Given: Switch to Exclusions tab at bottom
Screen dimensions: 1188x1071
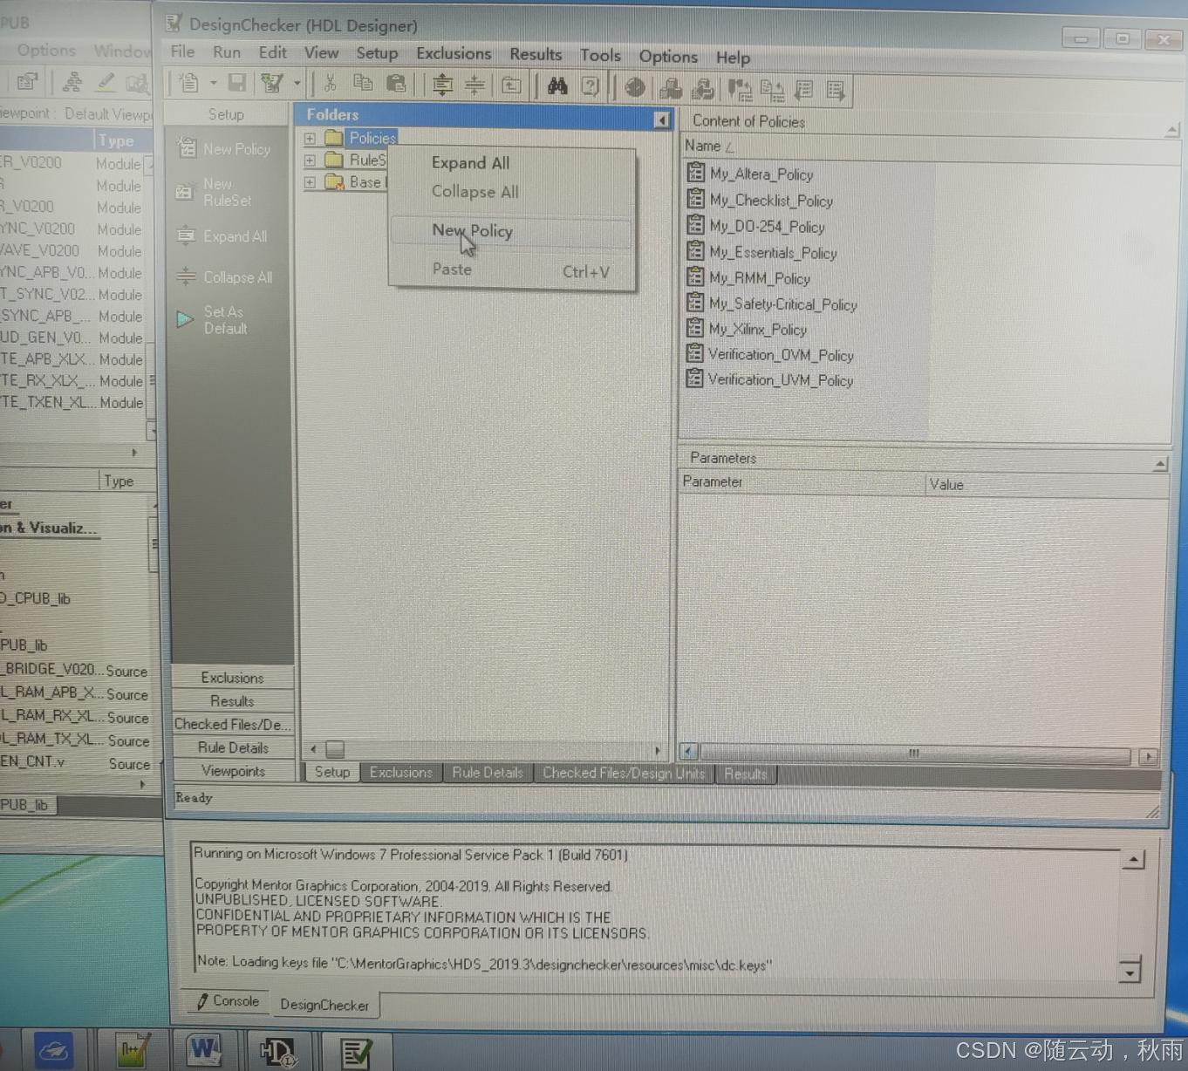Looking at the screenshot, I should [x=400, y=773].
